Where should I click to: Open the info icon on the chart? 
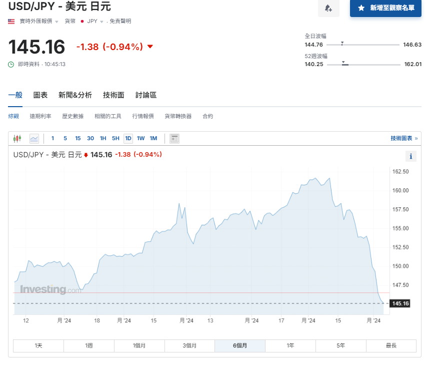410,156
